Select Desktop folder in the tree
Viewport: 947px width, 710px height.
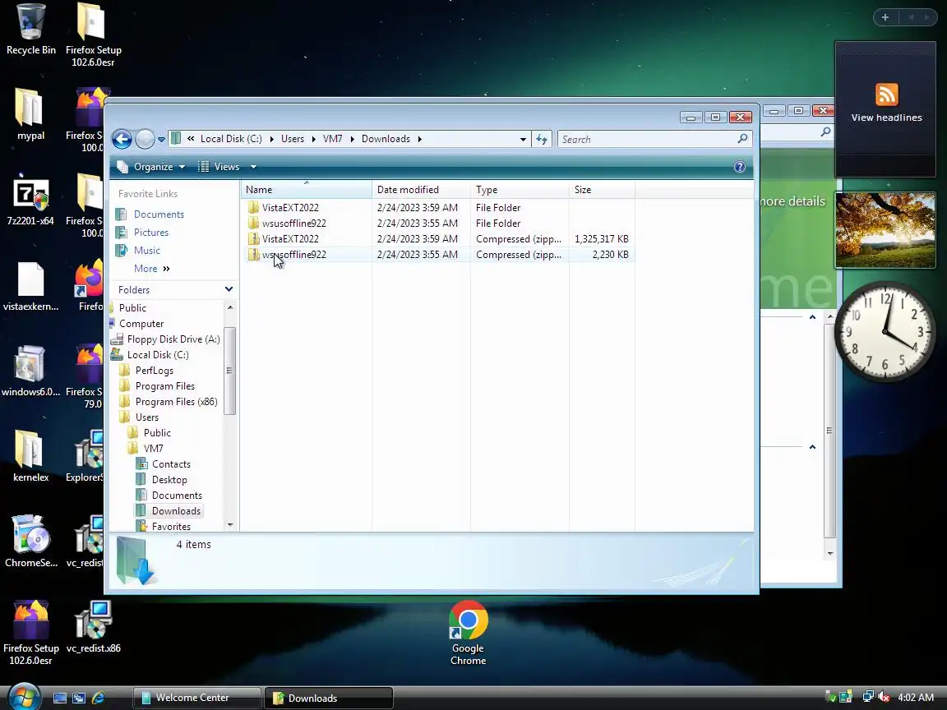[169, 480]
